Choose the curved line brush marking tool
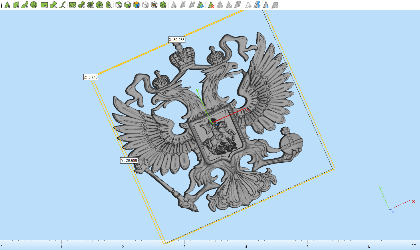This screenshot has height=250, width=420. 62,5
